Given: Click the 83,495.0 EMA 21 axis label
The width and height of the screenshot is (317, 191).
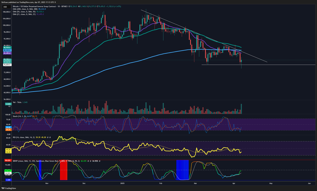Looking at the screenshot, I should coord(7,53).
